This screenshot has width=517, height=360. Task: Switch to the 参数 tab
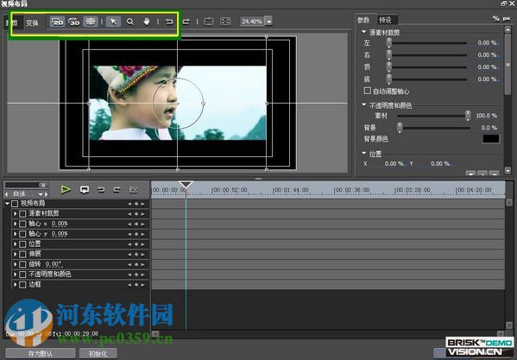pyautogui.click(x=364, y=20)
